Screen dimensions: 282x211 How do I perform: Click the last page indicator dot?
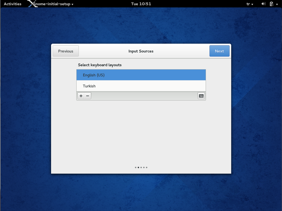[x=147, y=167]
